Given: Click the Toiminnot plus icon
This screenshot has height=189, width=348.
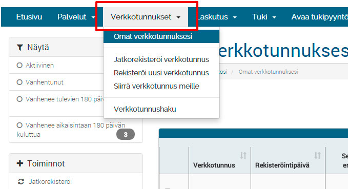Looking at the screenshot, I should coord(20,163).
